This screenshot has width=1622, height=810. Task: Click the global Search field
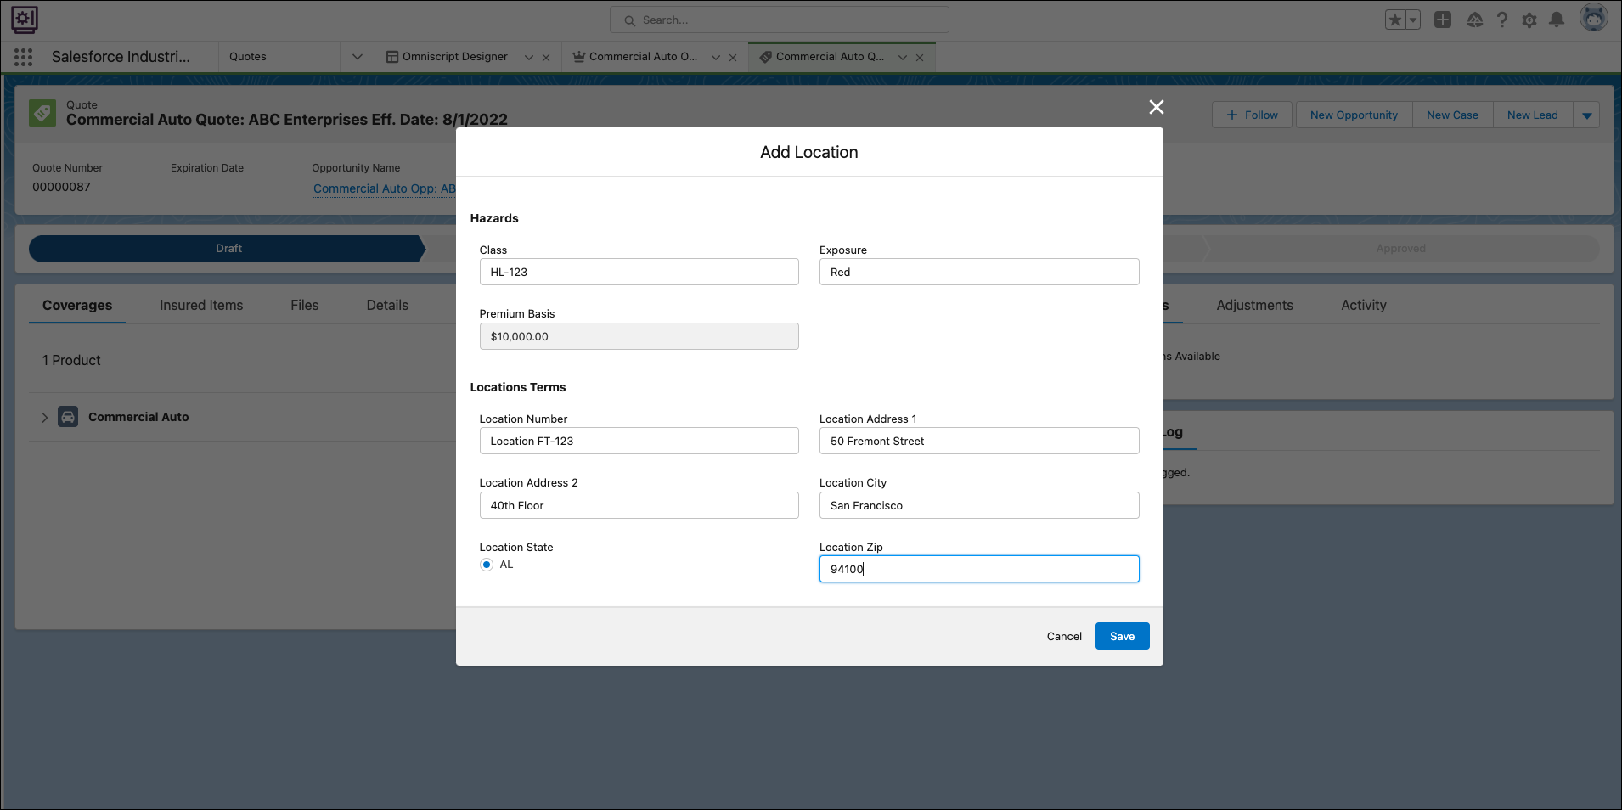(780, 20)
